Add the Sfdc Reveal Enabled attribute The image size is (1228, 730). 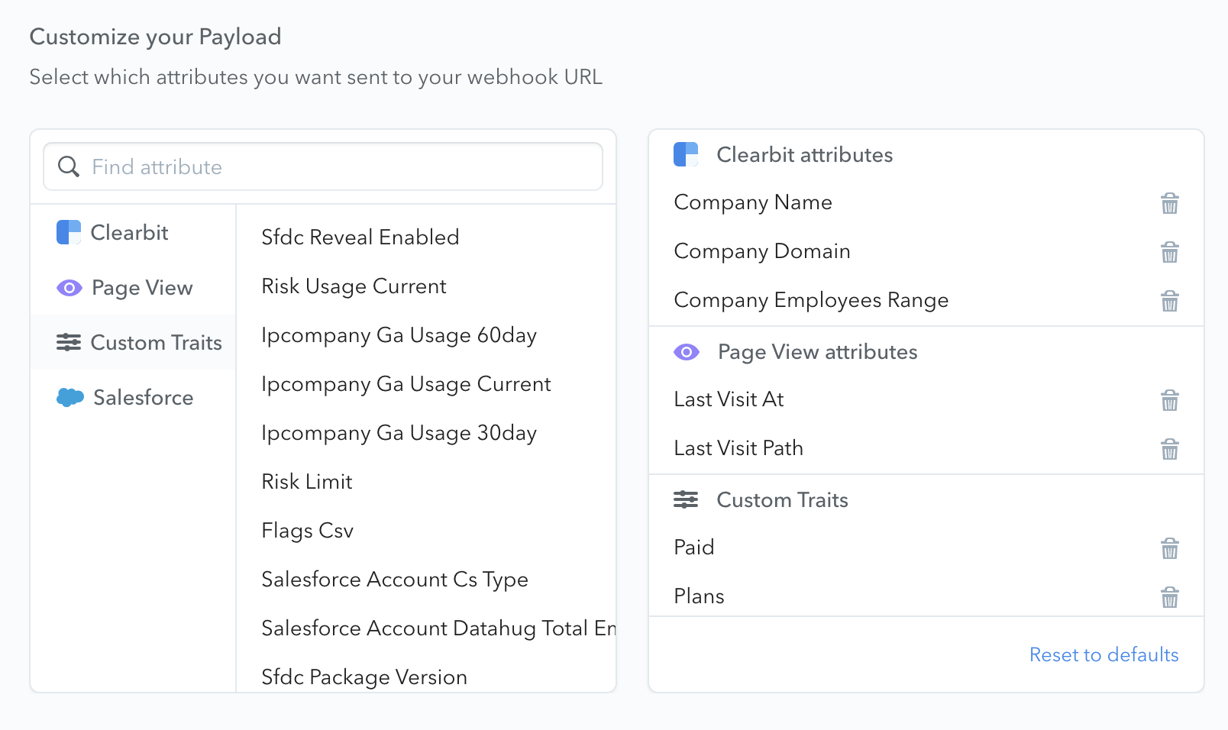click(x=360, y=237)
